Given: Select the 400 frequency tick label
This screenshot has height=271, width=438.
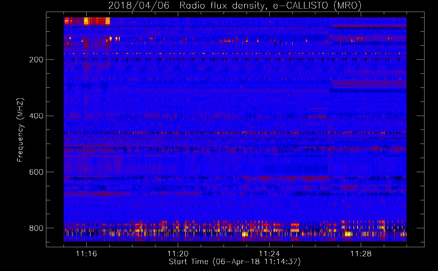Looking at the screenshot, I should pyautogui.click(x=36, y=116).
